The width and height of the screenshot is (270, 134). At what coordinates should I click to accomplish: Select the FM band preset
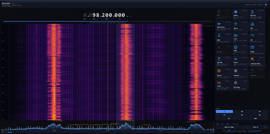224,111
